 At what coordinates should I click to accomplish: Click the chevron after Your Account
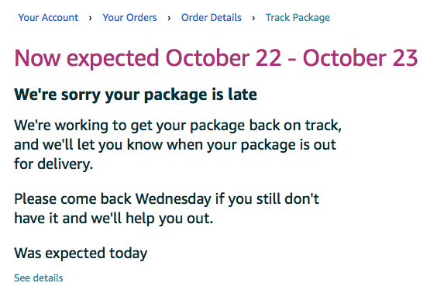[x=91, y=18]
